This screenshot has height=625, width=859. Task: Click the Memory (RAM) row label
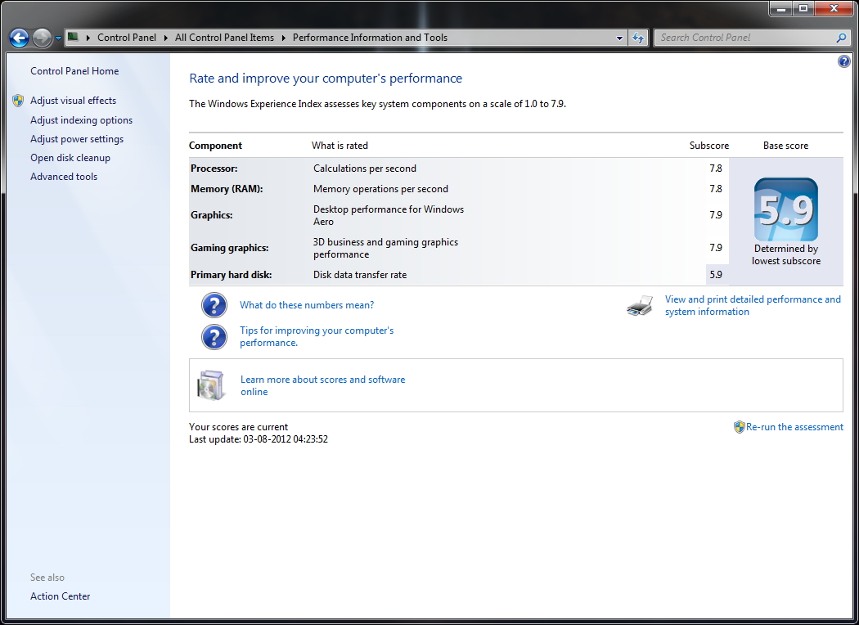[x=227, y=189]
